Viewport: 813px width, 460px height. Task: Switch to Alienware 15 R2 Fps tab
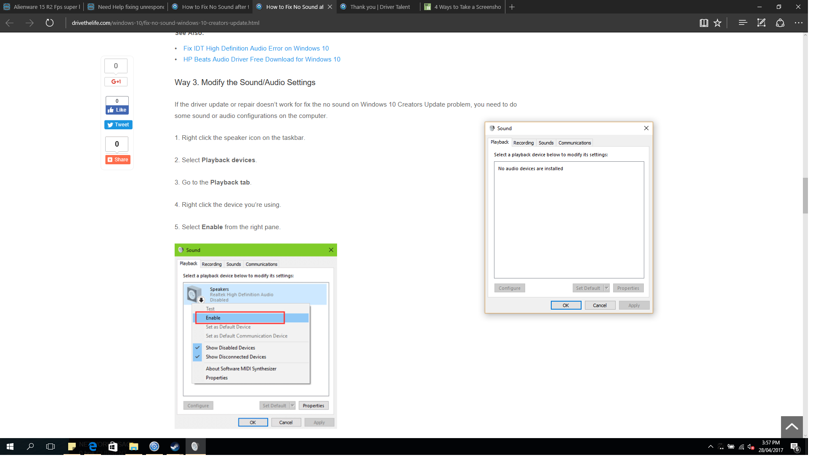(42, 7)
